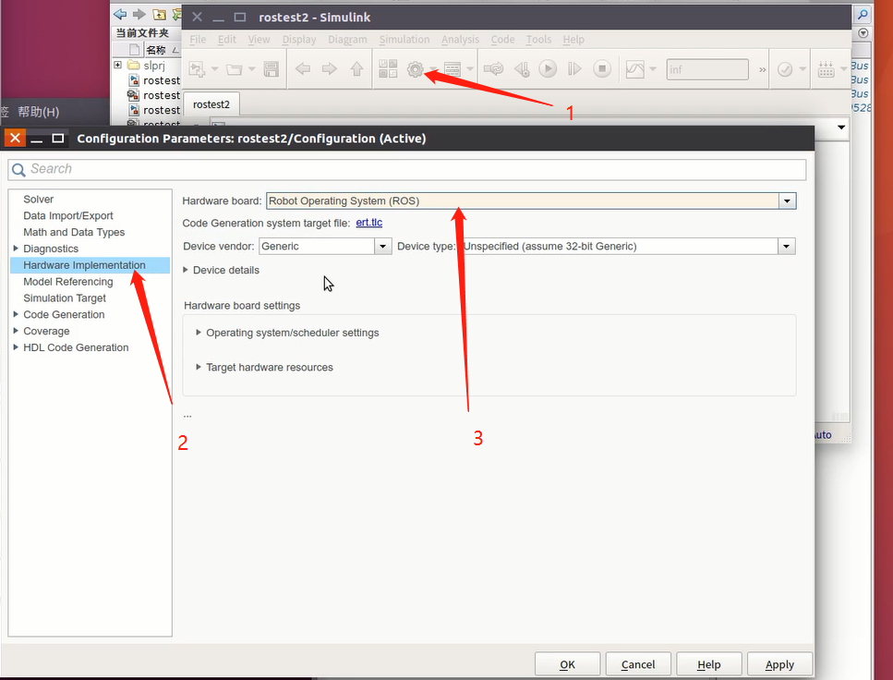Click the Step Forward simulation icon
The image size is (893, 680).
tap(574, 69)
